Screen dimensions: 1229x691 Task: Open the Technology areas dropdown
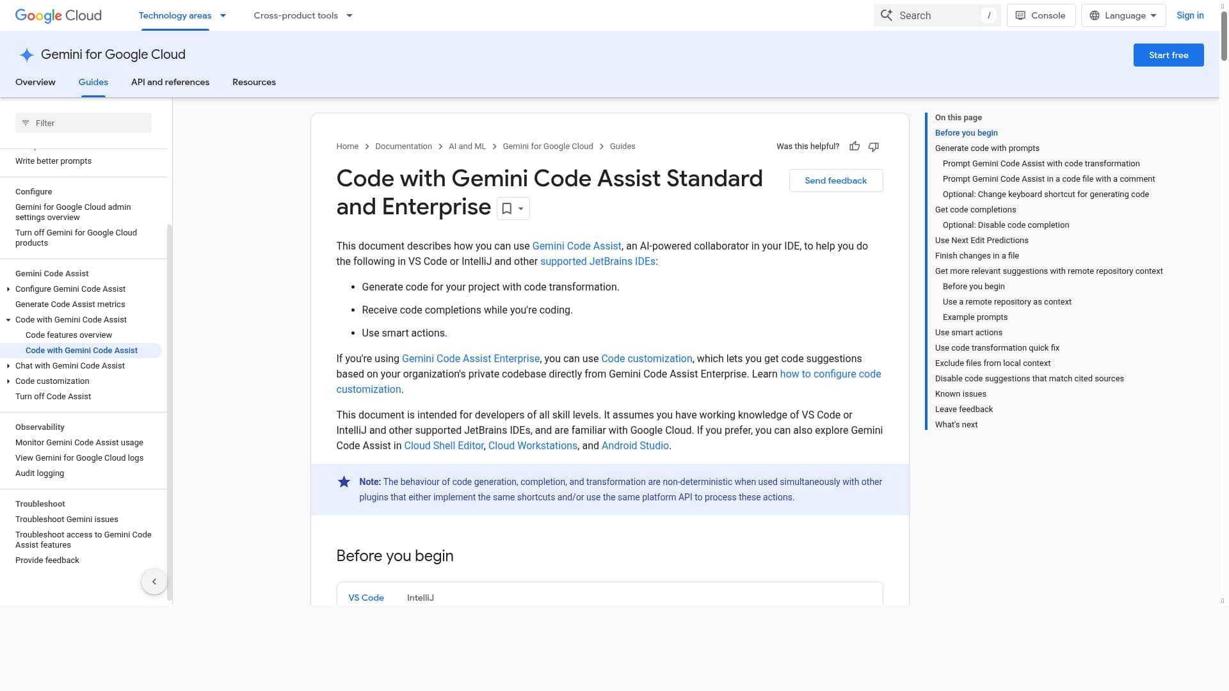[x=182, y=15]
